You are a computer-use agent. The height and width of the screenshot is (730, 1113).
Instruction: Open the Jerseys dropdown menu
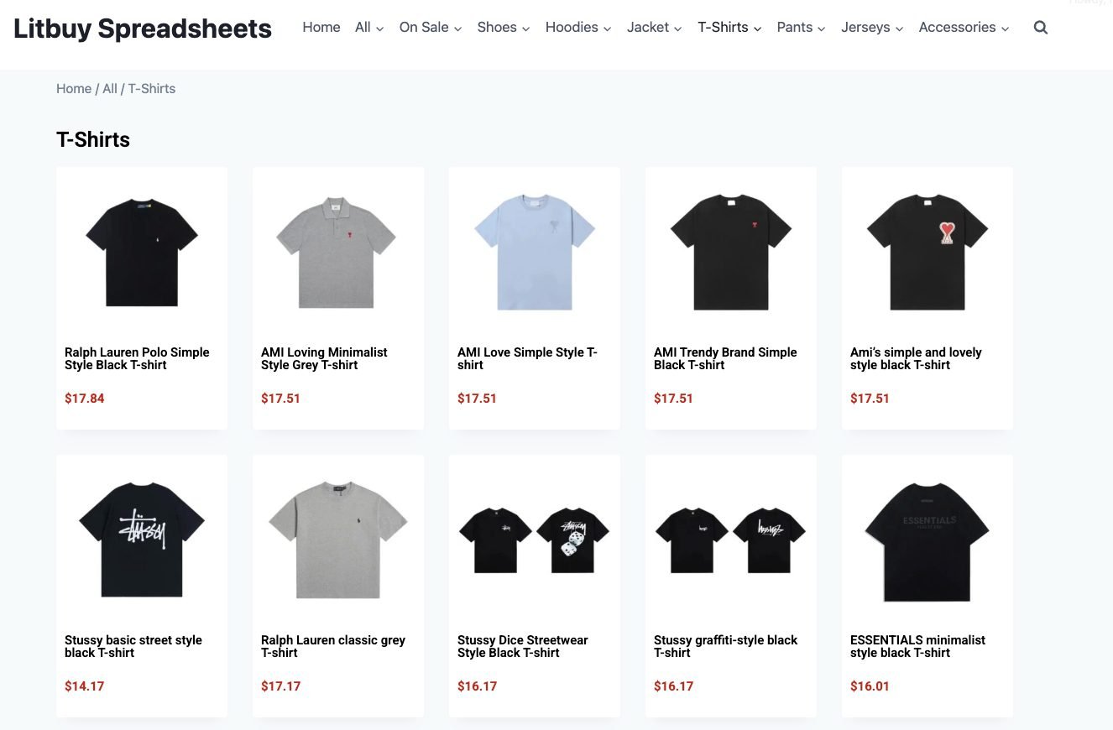pyautogui.click(x=871, y=28)
